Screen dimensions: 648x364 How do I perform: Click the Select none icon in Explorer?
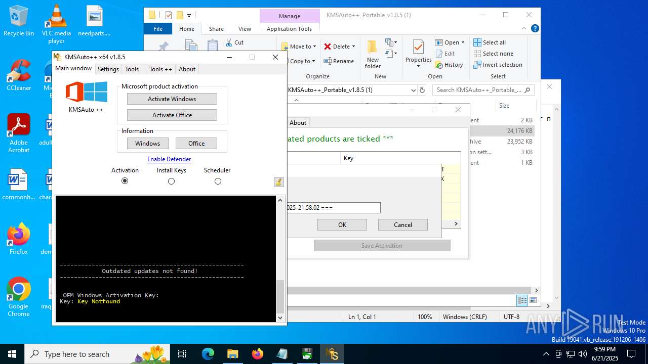(477, 54)
